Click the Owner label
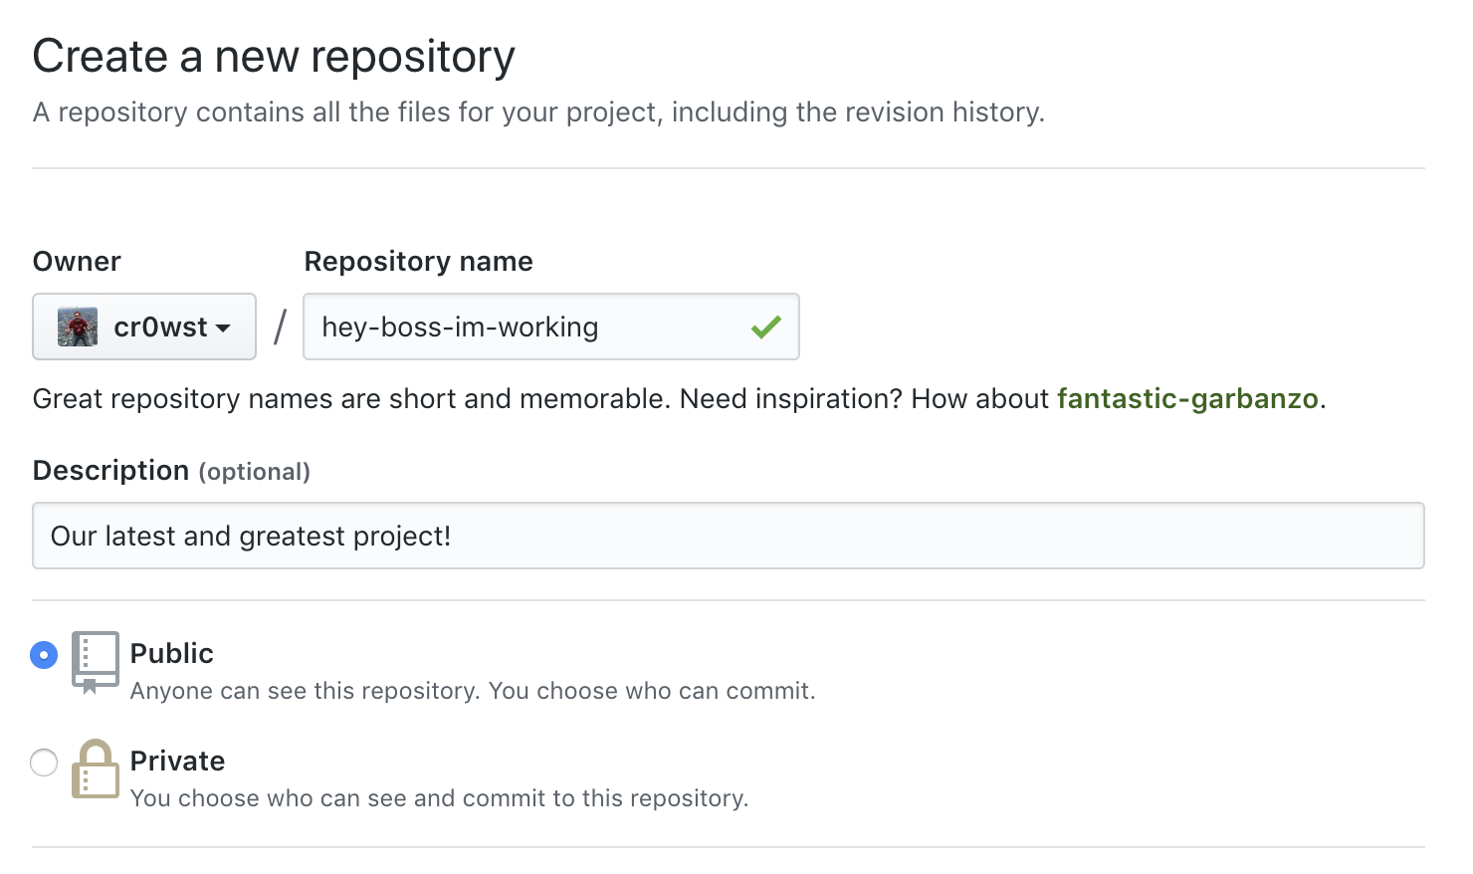This screenshot has width=1473, height=874. point(77,261)
